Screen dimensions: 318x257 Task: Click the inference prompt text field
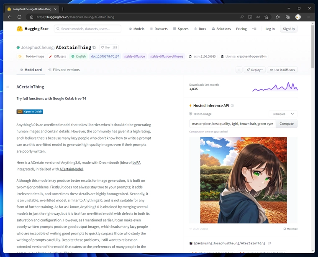pyautogui.click(x=233, y=124)
